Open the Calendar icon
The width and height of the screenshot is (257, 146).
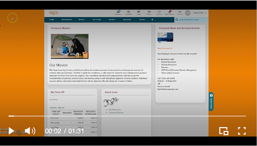coord(128,12)
